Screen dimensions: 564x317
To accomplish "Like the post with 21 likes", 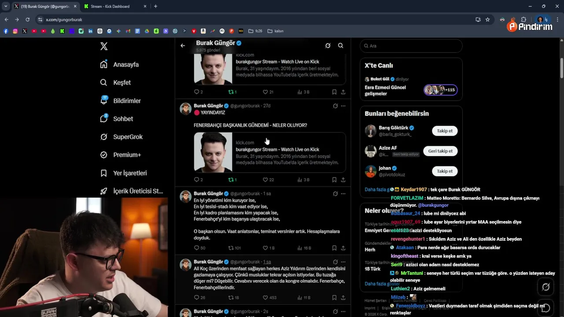I will coord(268,92).
